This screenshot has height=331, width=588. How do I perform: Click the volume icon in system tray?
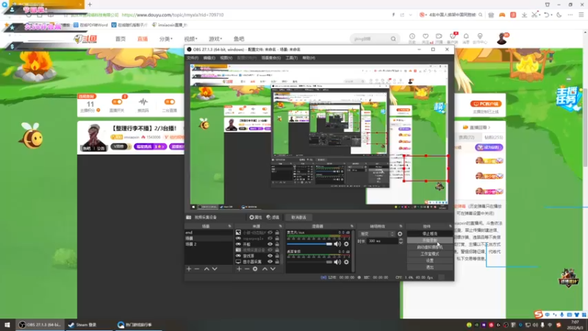tap(535, 324)
